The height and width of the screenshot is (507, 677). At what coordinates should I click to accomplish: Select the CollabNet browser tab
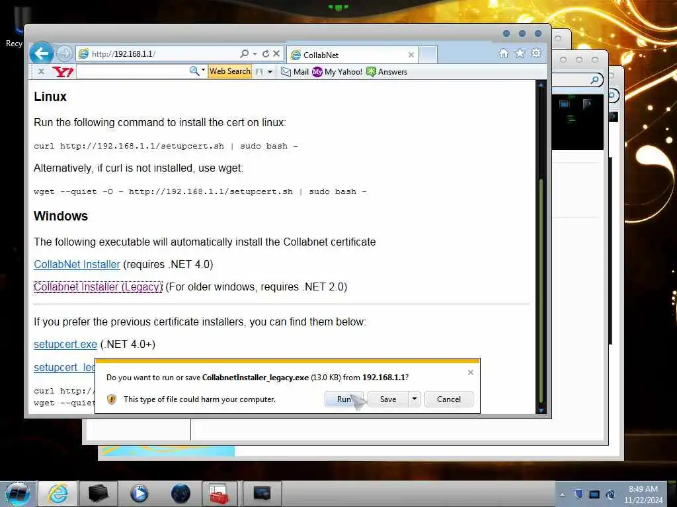pos(352,55)
